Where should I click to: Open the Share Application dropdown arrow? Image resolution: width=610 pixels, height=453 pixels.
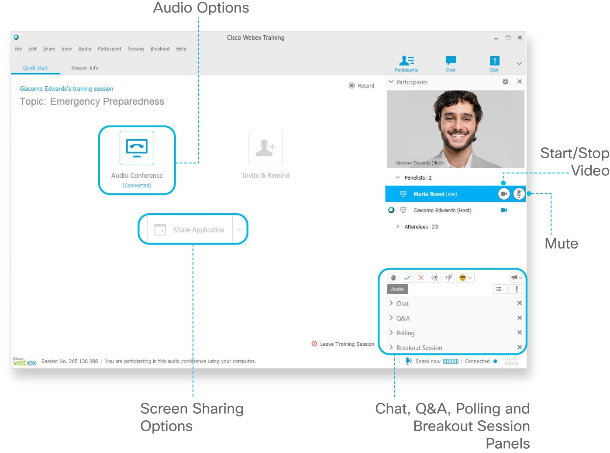click(240, 230)
